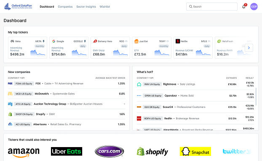The image size is (262, 161).
Task: Click the Redfin red logo icon
Action: point(139,118)
